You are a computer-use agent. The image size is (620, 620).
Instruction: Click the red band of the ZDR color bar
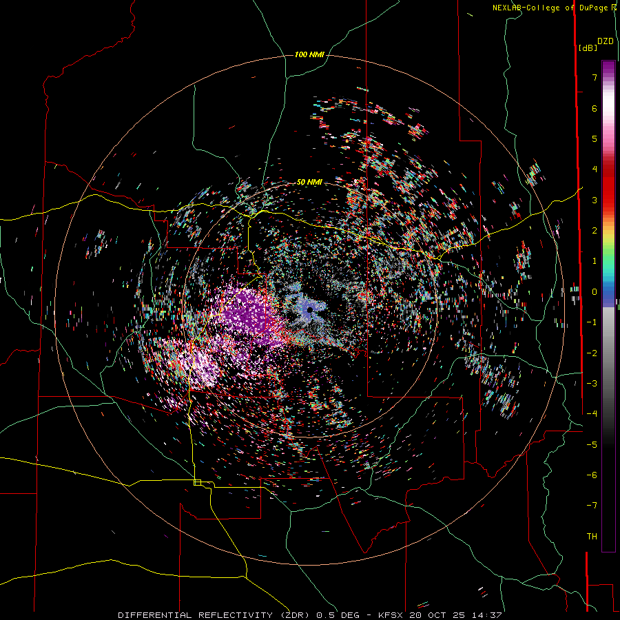tap(608, 184)
